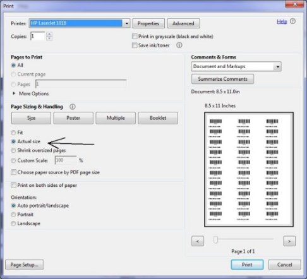This screenshot has width=307, height=279.
Task: Enable Print on both sides of paper
Action: coord(14,186)
